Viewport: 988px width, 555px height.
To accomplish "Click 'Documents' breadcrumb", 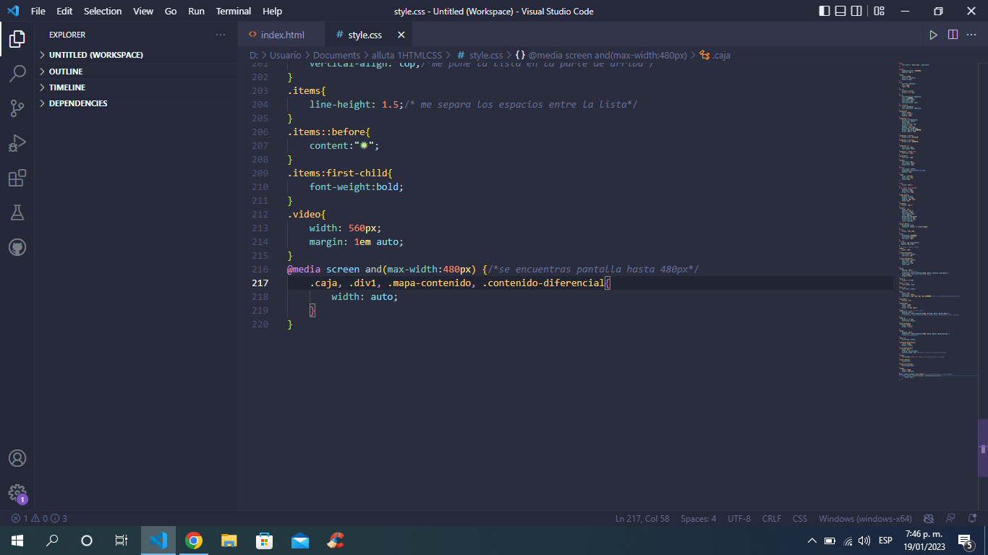I will coord(336,55).
